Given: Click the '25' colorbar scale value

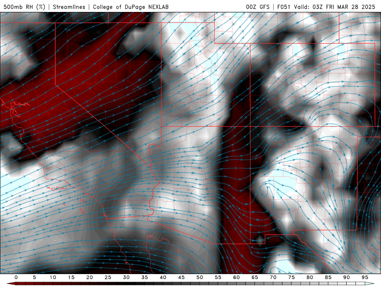Looking at the screenshot, I should (108, 277).
